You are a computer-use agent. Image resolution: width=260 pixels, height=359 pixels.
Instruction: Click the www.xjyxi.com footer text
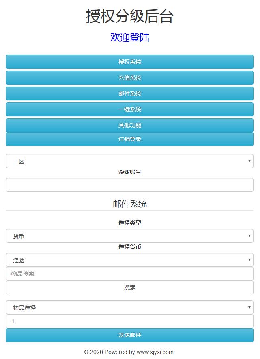pyautogui.click(x=155, y=352)
